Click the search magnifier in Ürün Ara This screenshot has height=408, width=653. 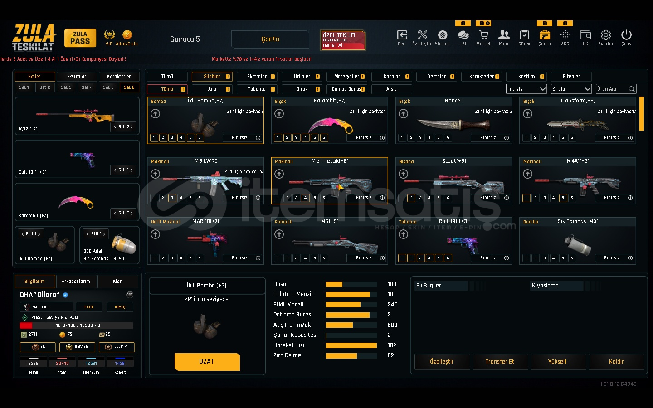pyautogui.click(x=632, y=89)
